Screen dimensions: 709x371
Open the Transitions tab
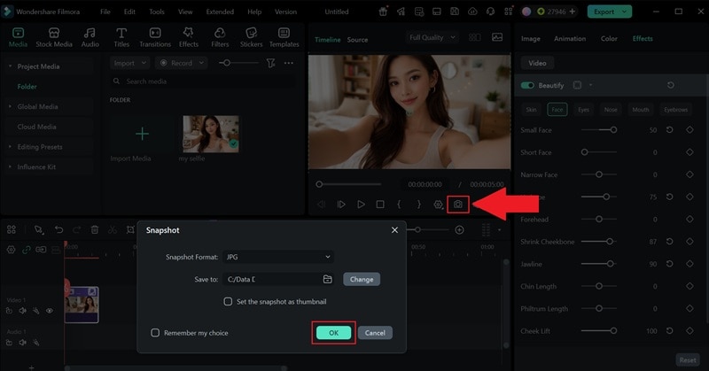point(155,37)
